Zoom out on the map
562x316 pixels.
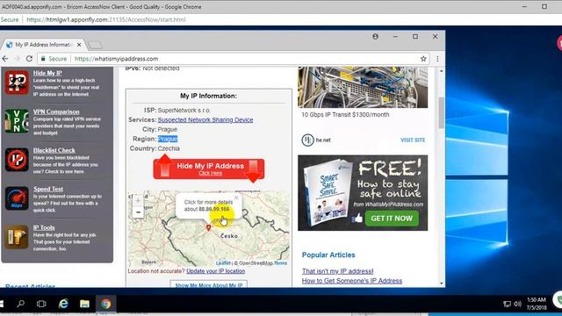[x=138, y=212]
